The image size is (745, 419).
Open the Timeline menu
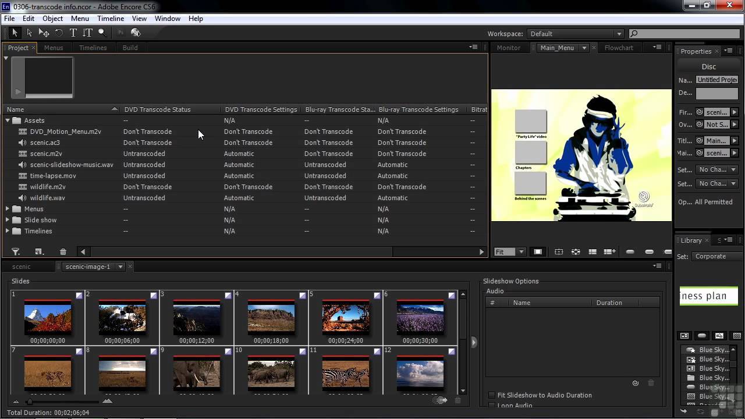coord(110,19)
